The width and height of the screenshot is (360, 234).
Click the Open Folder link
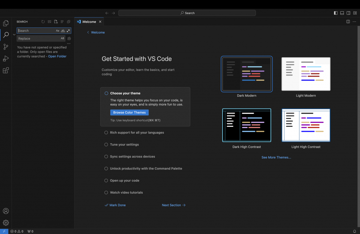57,56
